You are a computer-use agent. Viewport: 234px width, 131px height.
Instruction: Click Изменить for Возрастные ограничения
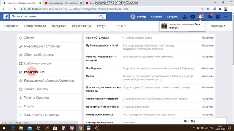[x=207, y=107]
